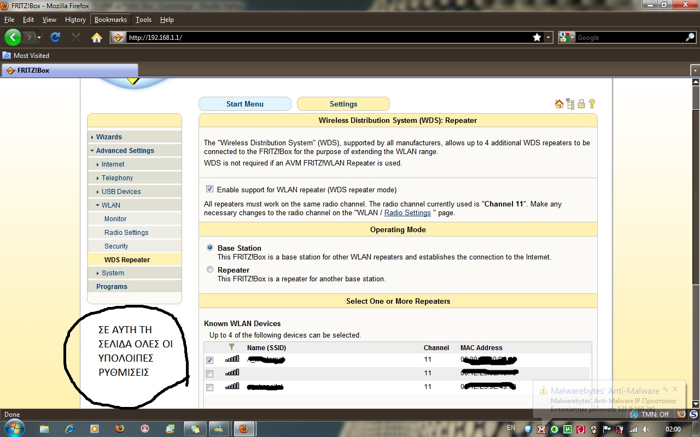700x437 pixels.
Task: Click the Firefox stop loading icon
Action: (x=76, y=37)
